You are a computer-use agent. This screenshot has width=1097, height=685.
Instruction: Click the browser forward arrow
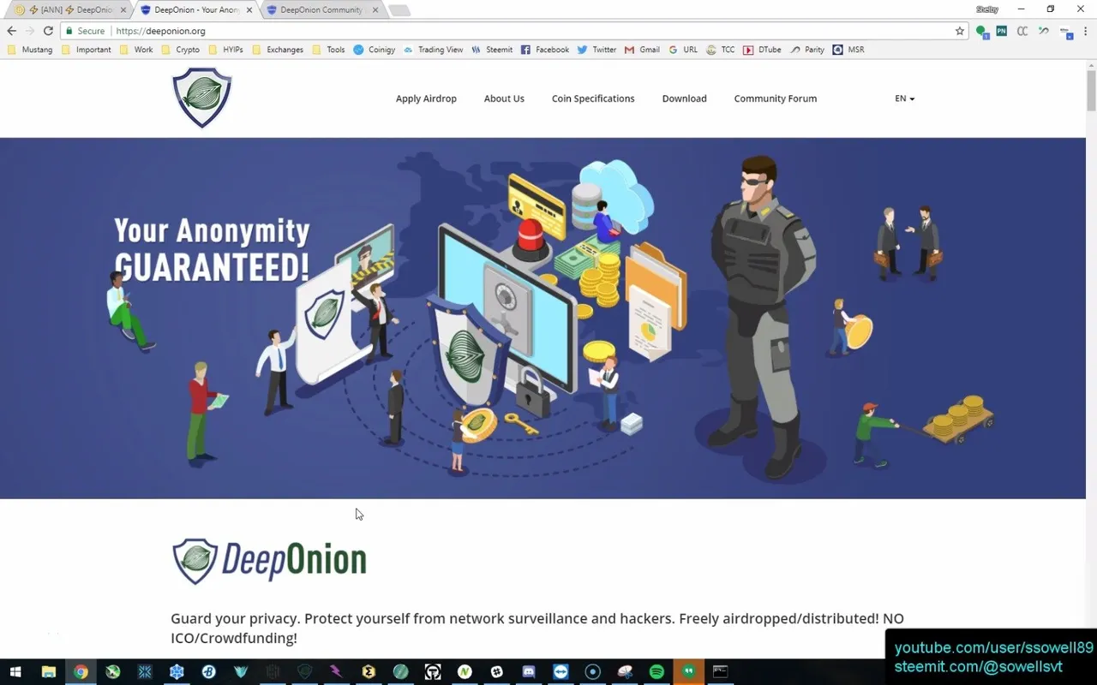point(30,31)
